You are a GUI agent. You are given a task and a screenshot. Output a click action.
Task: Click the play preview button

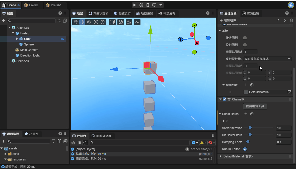(135, 5)
